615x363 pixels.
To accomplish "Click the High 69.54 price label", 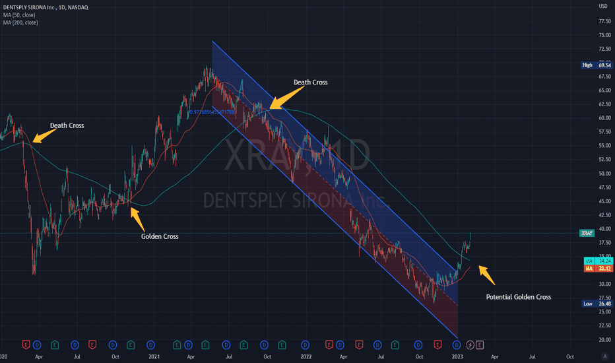I will [596, 65].
